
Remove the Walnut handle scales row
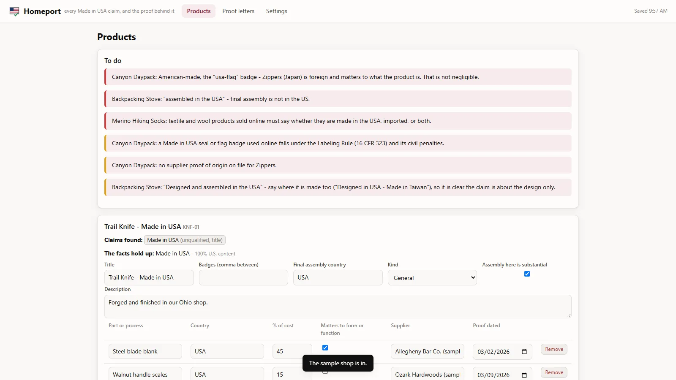(554, 372)
